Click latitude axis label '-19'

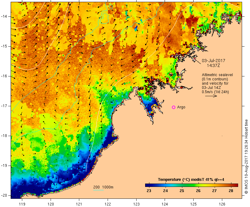[x=4, y=166]
